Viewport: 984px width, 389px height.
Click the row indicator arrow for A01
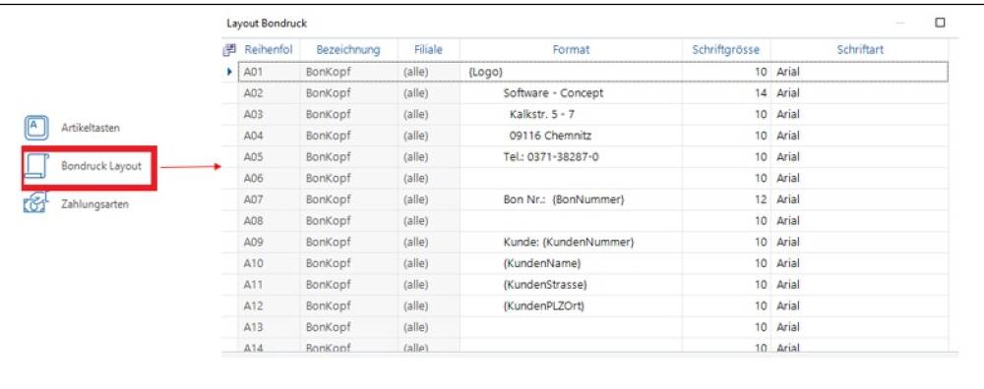tap(229, 72)
